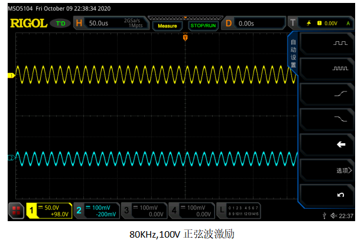
Task: Click the 自动设置 menu tab
Action: coord(292,54)
